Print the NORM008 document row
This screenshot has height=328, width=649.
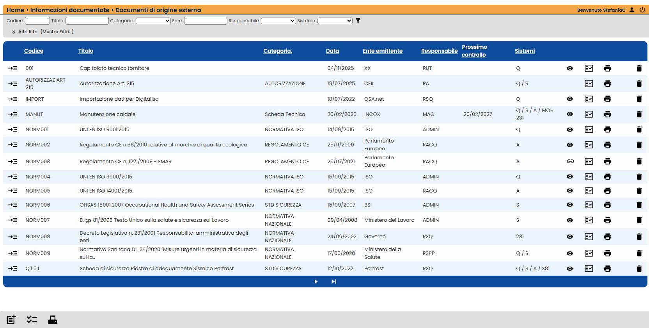(608, 237)
